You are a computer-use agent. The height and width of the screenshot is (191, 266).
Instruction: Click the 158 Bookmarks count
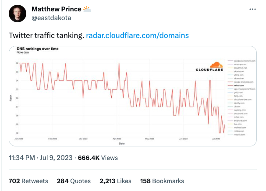pyautogui.click(x=162, y=181)
